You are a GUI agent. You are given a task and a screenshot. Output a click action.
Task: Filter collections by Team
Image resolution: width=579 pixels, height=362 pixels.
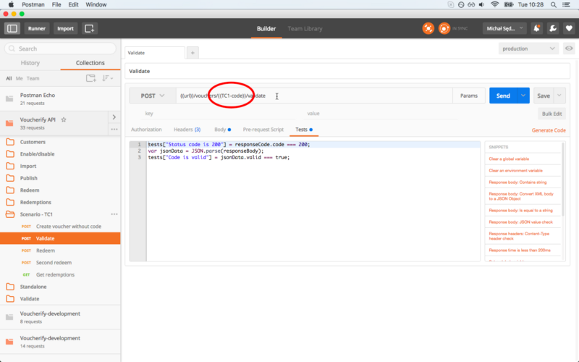point(33,78)
